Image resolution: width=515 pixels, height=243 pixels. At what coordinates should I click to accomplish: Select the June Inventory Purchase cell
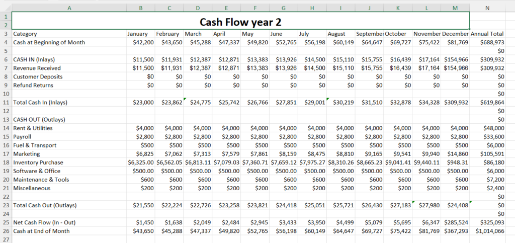[x=283, y=163]
